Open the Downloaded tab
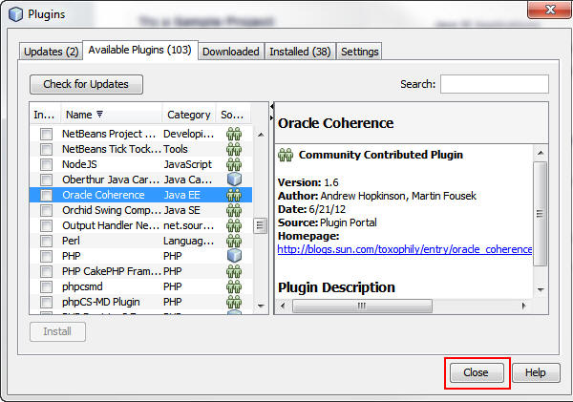Image resolution: width=573 pixels, height=402 pixels. pos(230,52)
